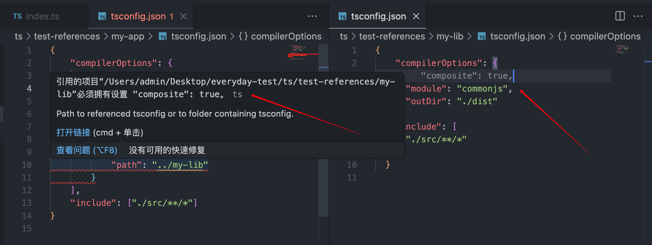Open more actions menu in left editor group
Screen dimensions: 652x245
coord(312,16)
